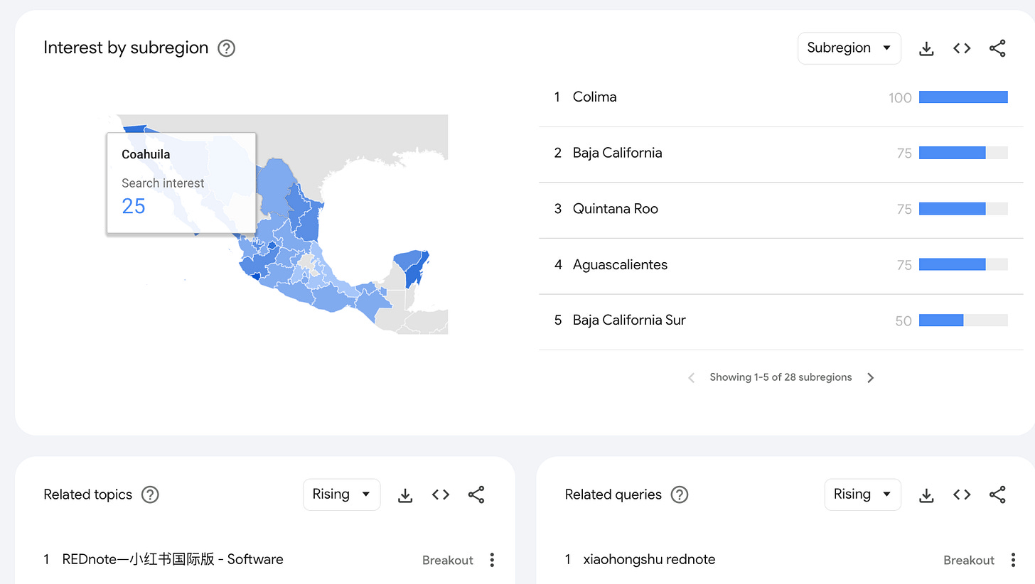Get embed code for Related topics
The width and height of the screenshot is (1035, 584).
441,494
